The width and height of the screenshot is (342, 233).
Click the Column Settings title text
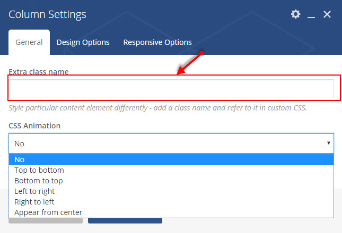click(47, 15)
